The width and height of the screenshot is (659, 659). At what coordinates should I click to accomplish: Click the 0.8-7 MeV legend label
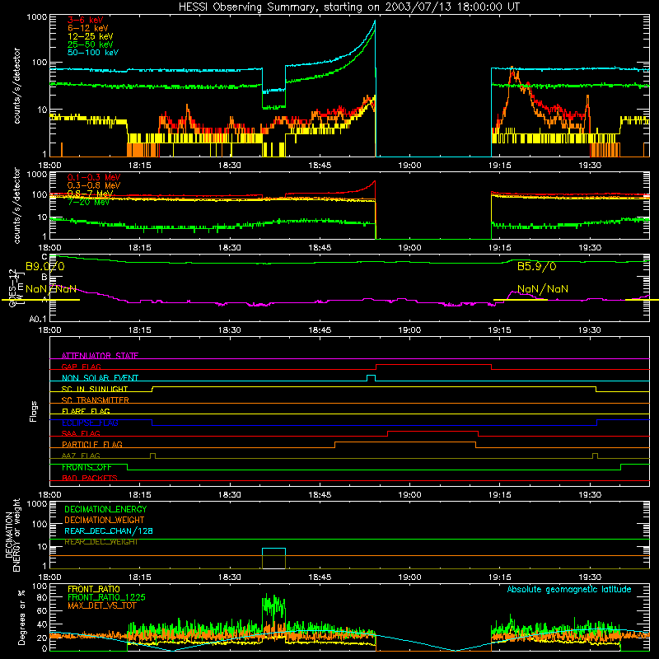(91, 194)
